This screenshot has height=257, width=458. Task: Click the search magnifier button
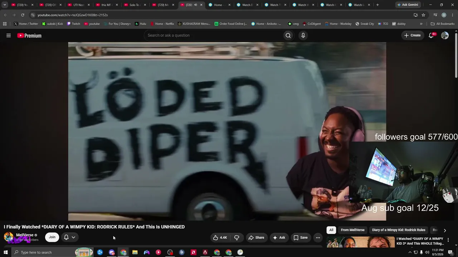point(288,35)
